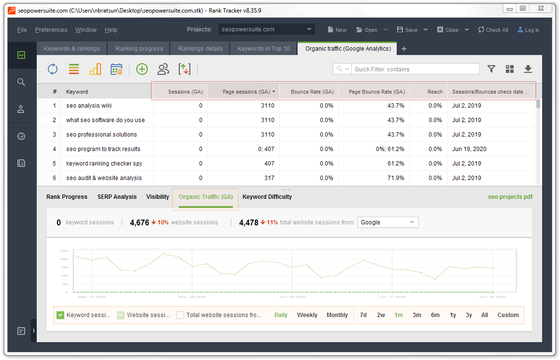Click the Quick Filter input field
This screenshot has height=360, width=560.
tap(416, 69)
